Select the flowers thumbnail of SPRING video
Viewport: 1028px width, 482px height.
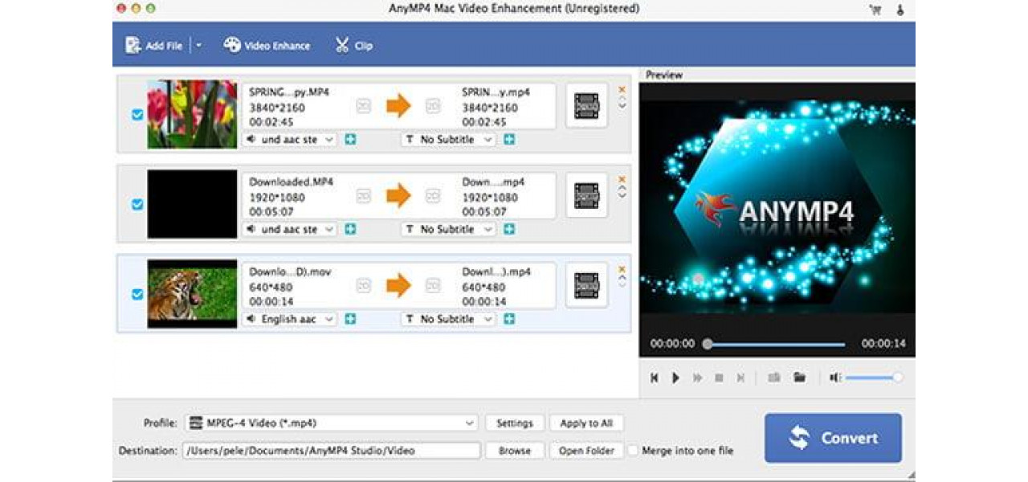[192, 114]
